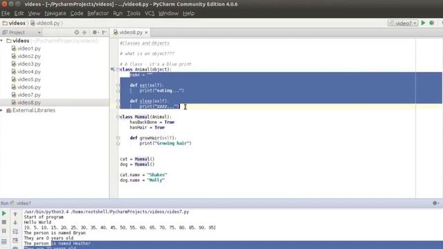Click the 'hasBackBone = True' code line
443x249 pixels.
pyautogui.click(x=152, y=122)
